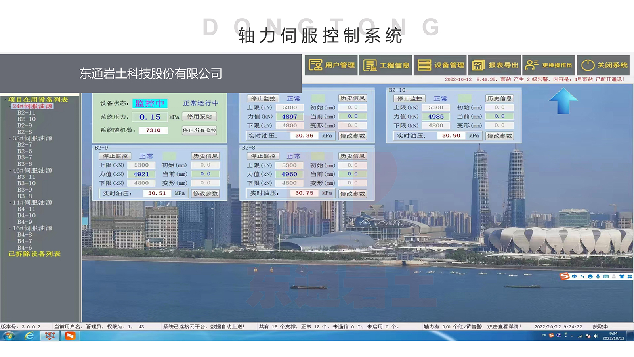Image resolution: width=634 pixels, height=357 pixels.
Task: Open 设备管理 device management icon
Action: tap(424, 65)
